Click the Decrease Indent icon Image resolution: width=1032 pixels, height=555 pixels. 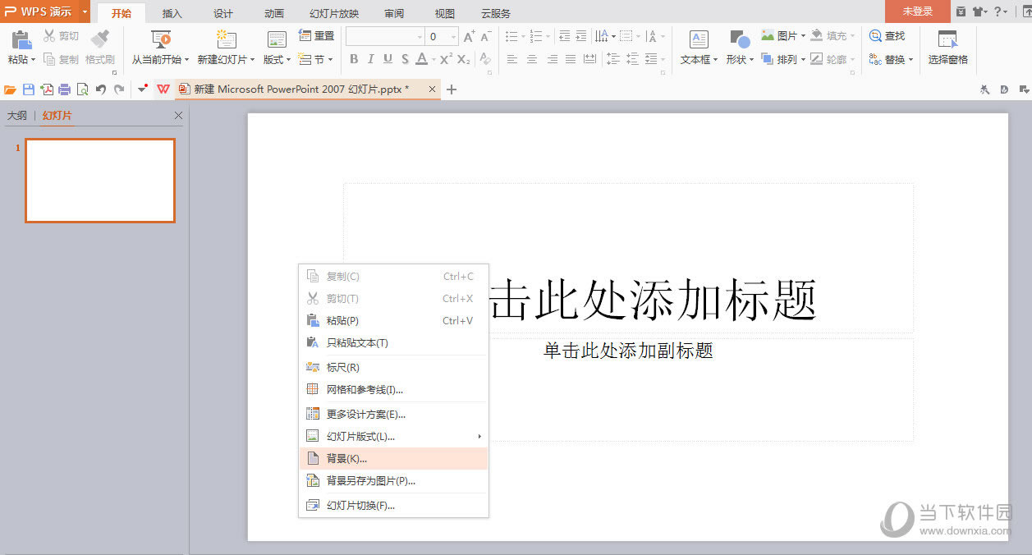point(564,36)
